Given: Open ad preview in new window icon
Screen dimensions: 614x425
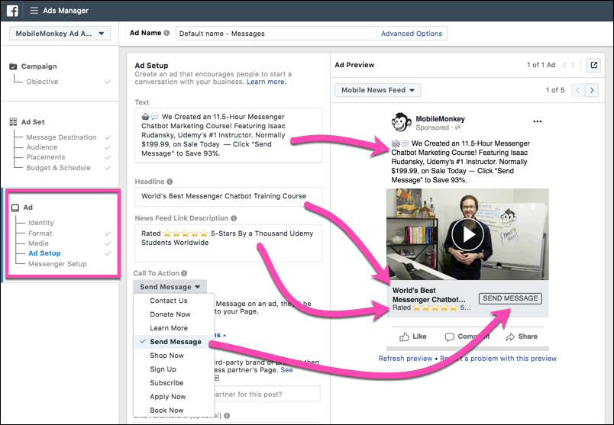Looking at the screenshot, I should click(593, 65).
